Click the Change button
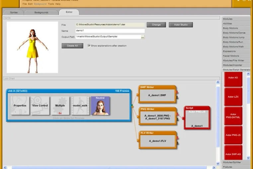This screenshot has height=169, width=253. pyautogui.click(x=156, y=25)
